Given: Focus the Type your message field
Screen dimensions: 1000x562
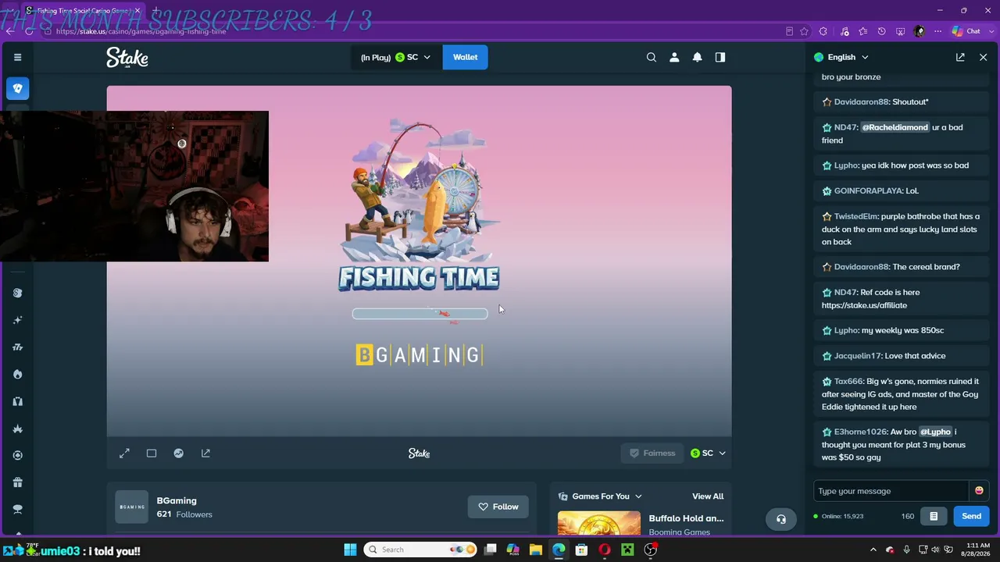Looking at the screenshot, I should pyautogui.click(x=891, y=491).
